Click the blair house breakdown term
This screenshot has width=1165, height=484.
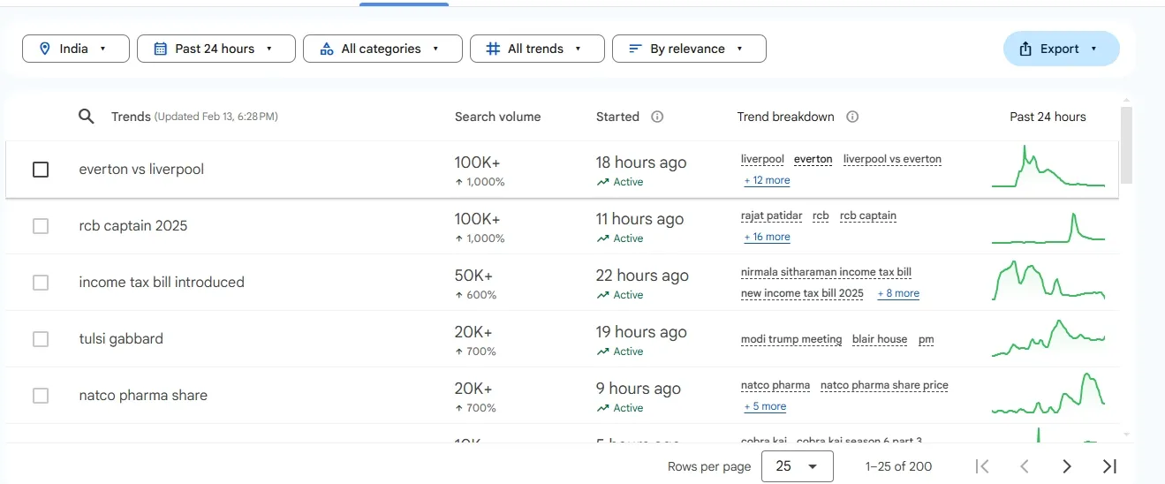coord(880,340)
